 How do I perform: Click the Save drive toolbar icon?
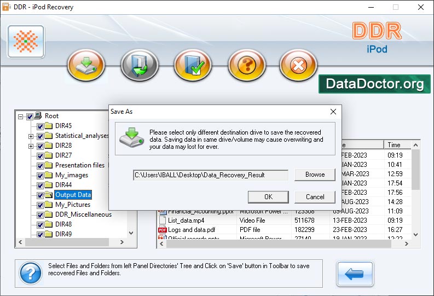pos(86,65)
